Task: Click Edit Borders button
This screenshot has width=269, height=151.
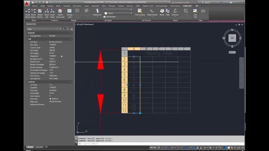Action: (110, 17)
